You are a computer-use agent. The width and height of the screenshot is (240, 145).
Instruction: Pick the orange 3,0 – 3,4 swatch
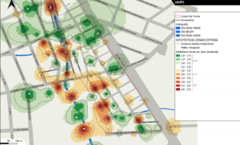(178, 74)
